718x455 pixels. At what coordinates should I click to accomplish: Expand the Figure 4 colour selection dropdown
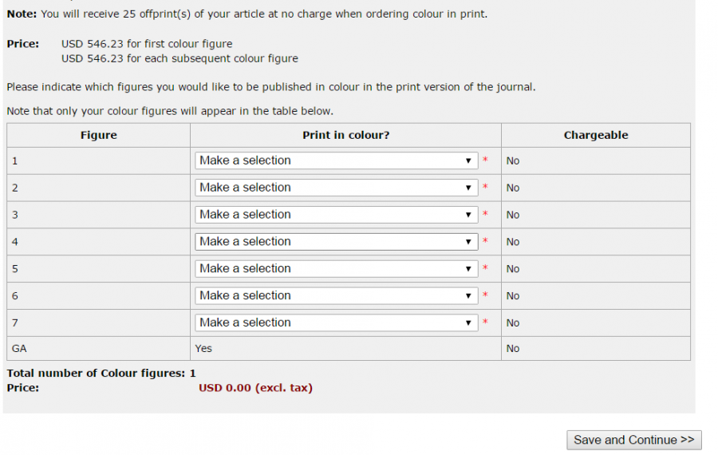[x=336, y=242]
